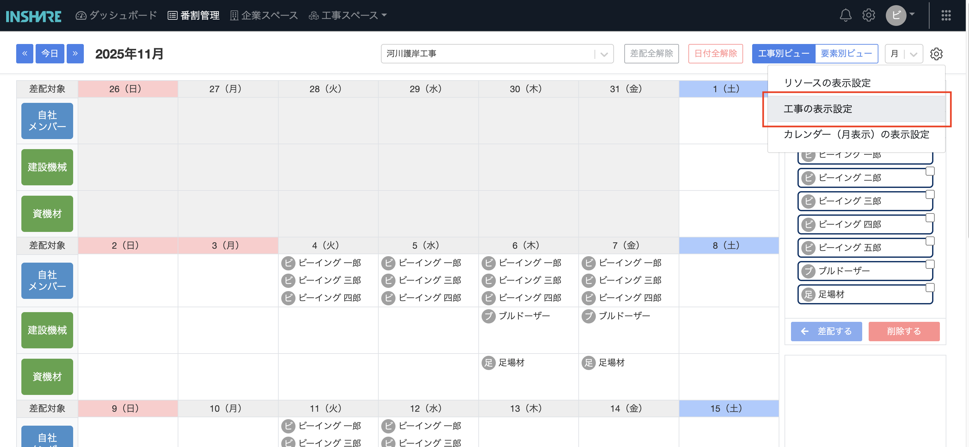The height and width of the screenshot is (447, 969).
Task: Click the ビーイング 五郎 avatar in resource list
Action: click(808, 248)
